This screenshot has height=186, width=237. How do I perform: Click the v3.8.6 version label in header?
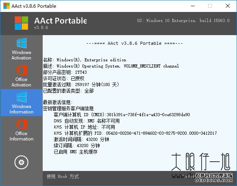click(x=41, y=27)
